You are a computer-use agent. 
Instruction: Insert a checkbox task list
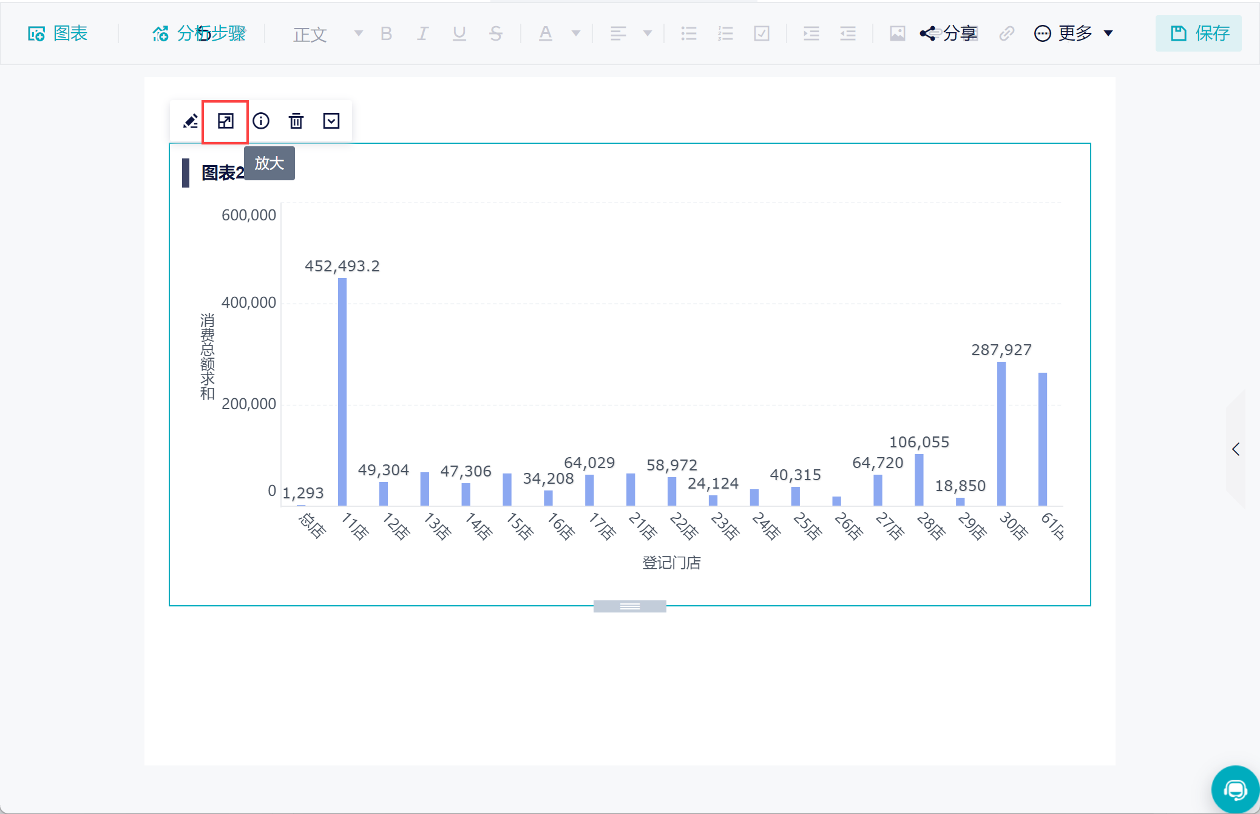click(x=761, y=33)
